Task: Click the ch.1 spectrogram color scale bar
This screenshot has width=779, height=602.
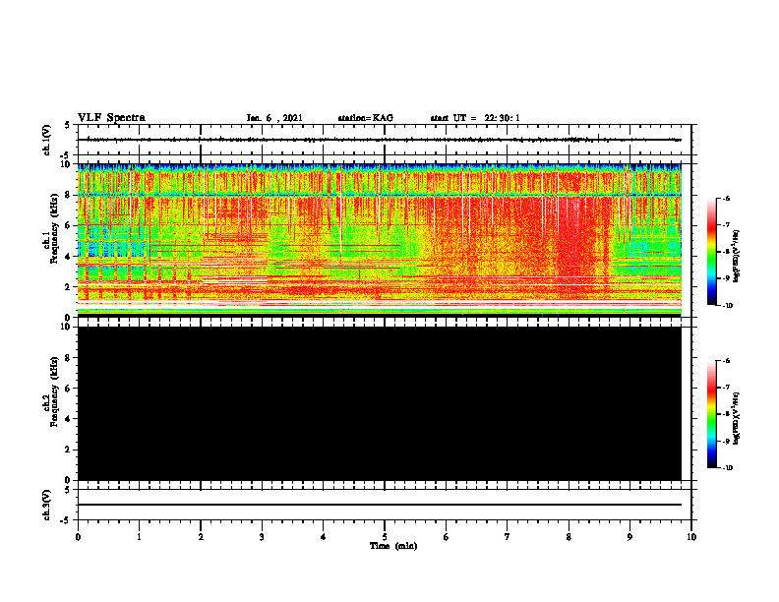Action: [x=711, y=252]
